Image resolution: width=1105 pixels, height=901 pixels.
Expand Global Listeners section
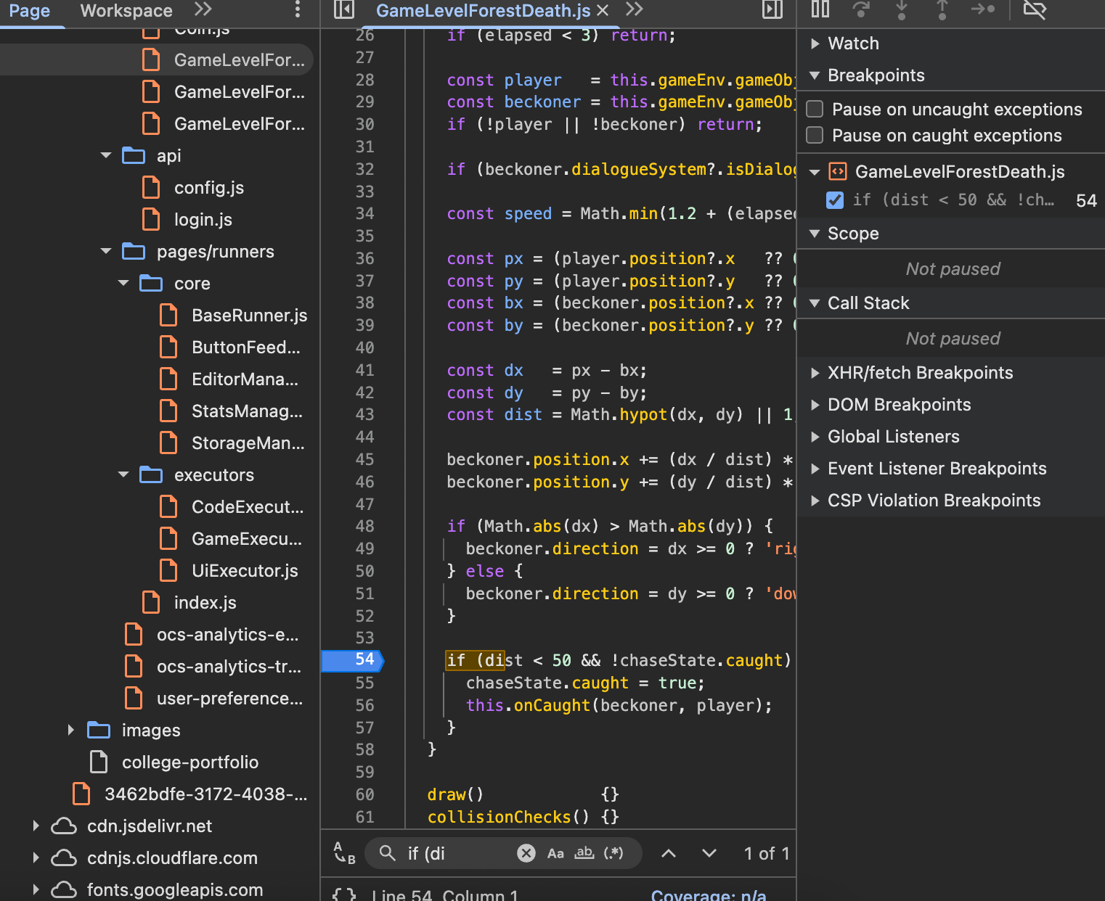(x=815, y=437)
